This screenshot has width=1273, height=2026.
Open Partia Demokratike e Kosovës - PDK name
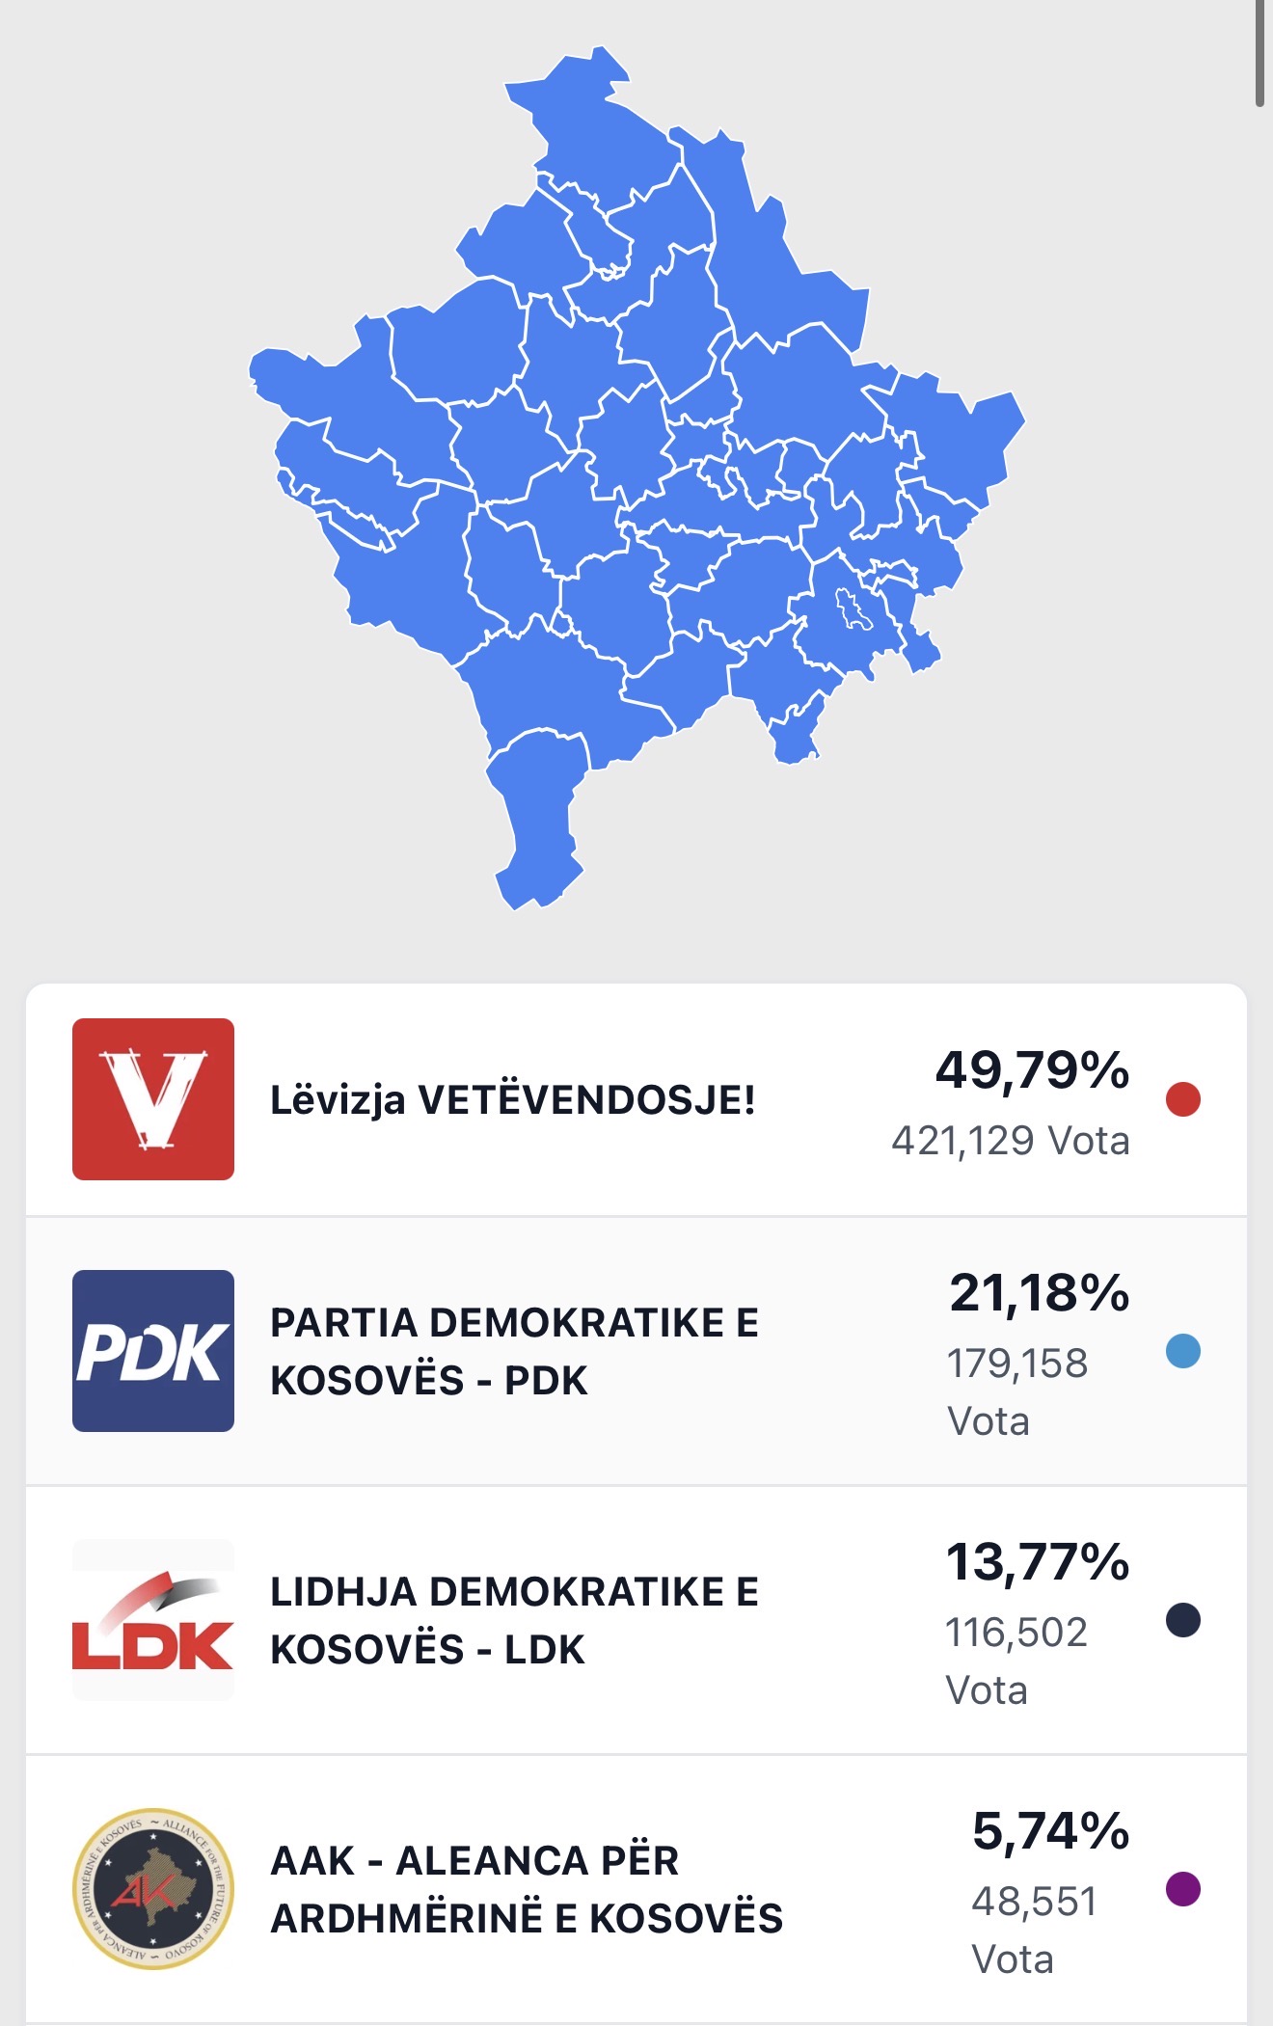514,1351
